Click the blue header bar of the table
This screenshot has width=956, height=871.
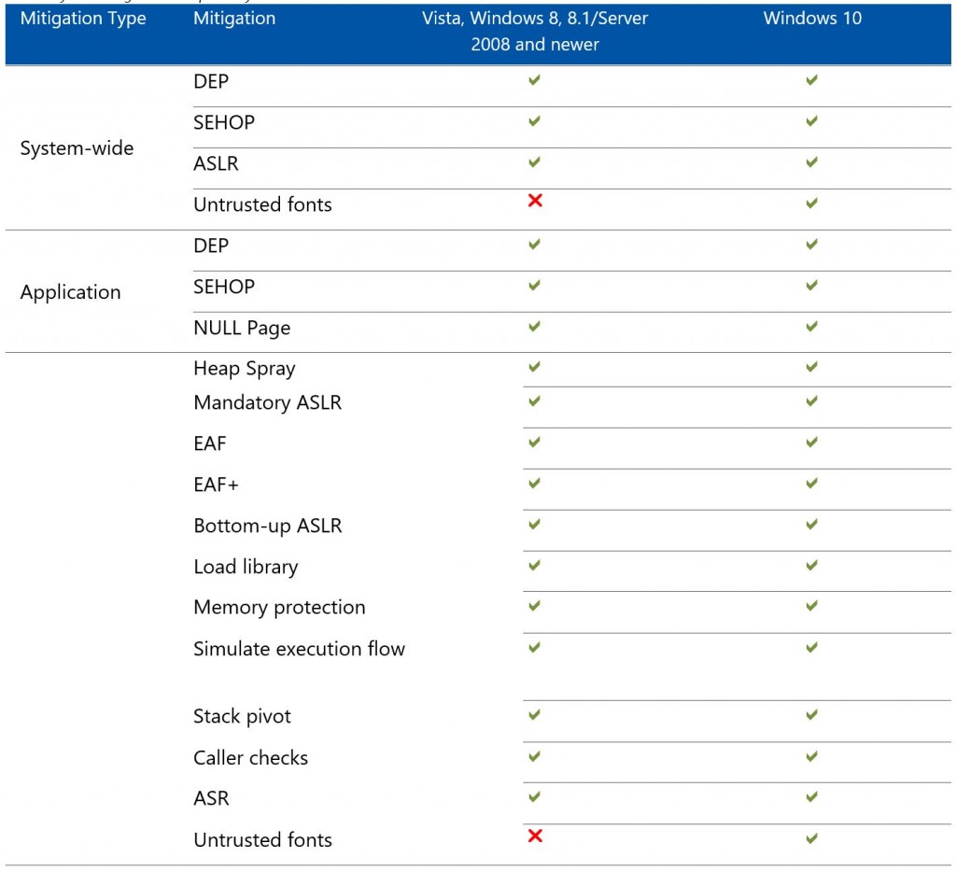(x=478, y=32)
